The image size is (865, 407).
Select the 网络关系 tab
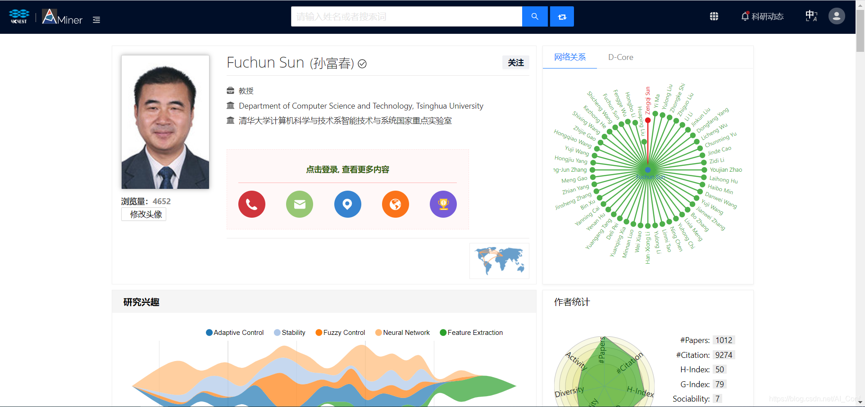coord(569,57)
